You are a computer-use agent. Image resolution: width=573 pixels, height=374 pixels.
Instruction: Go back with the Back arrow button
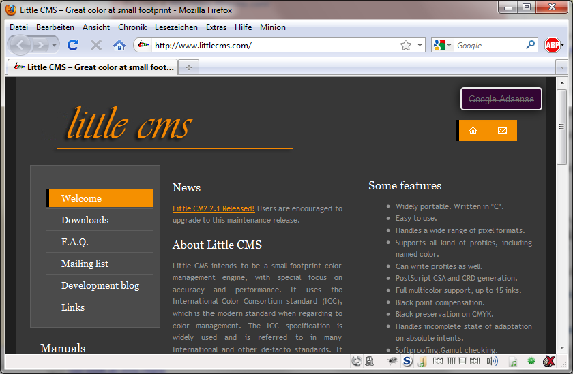point(20,45)
